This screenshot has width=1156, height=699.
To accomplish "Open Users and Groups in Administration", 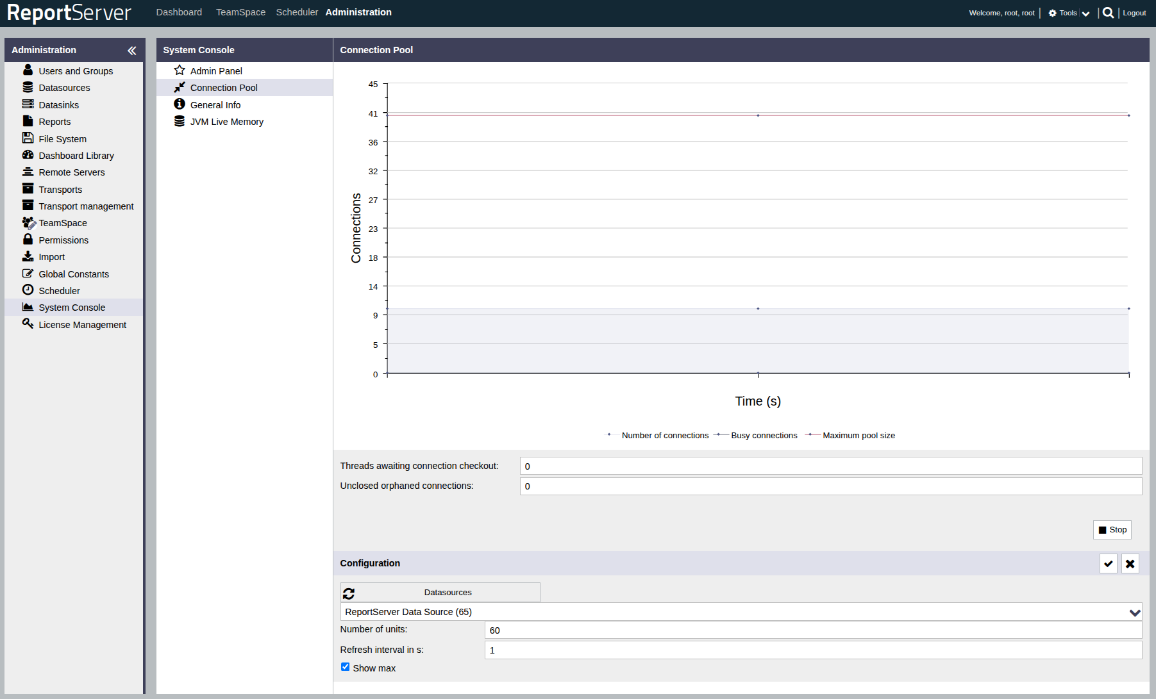I will [76, 71].
